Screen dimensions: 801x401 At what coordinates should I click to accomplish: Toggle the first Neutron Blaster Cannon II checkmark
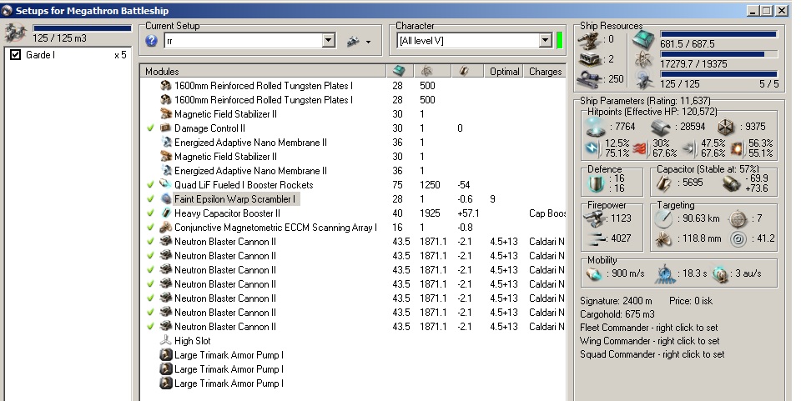pos(150,242)
